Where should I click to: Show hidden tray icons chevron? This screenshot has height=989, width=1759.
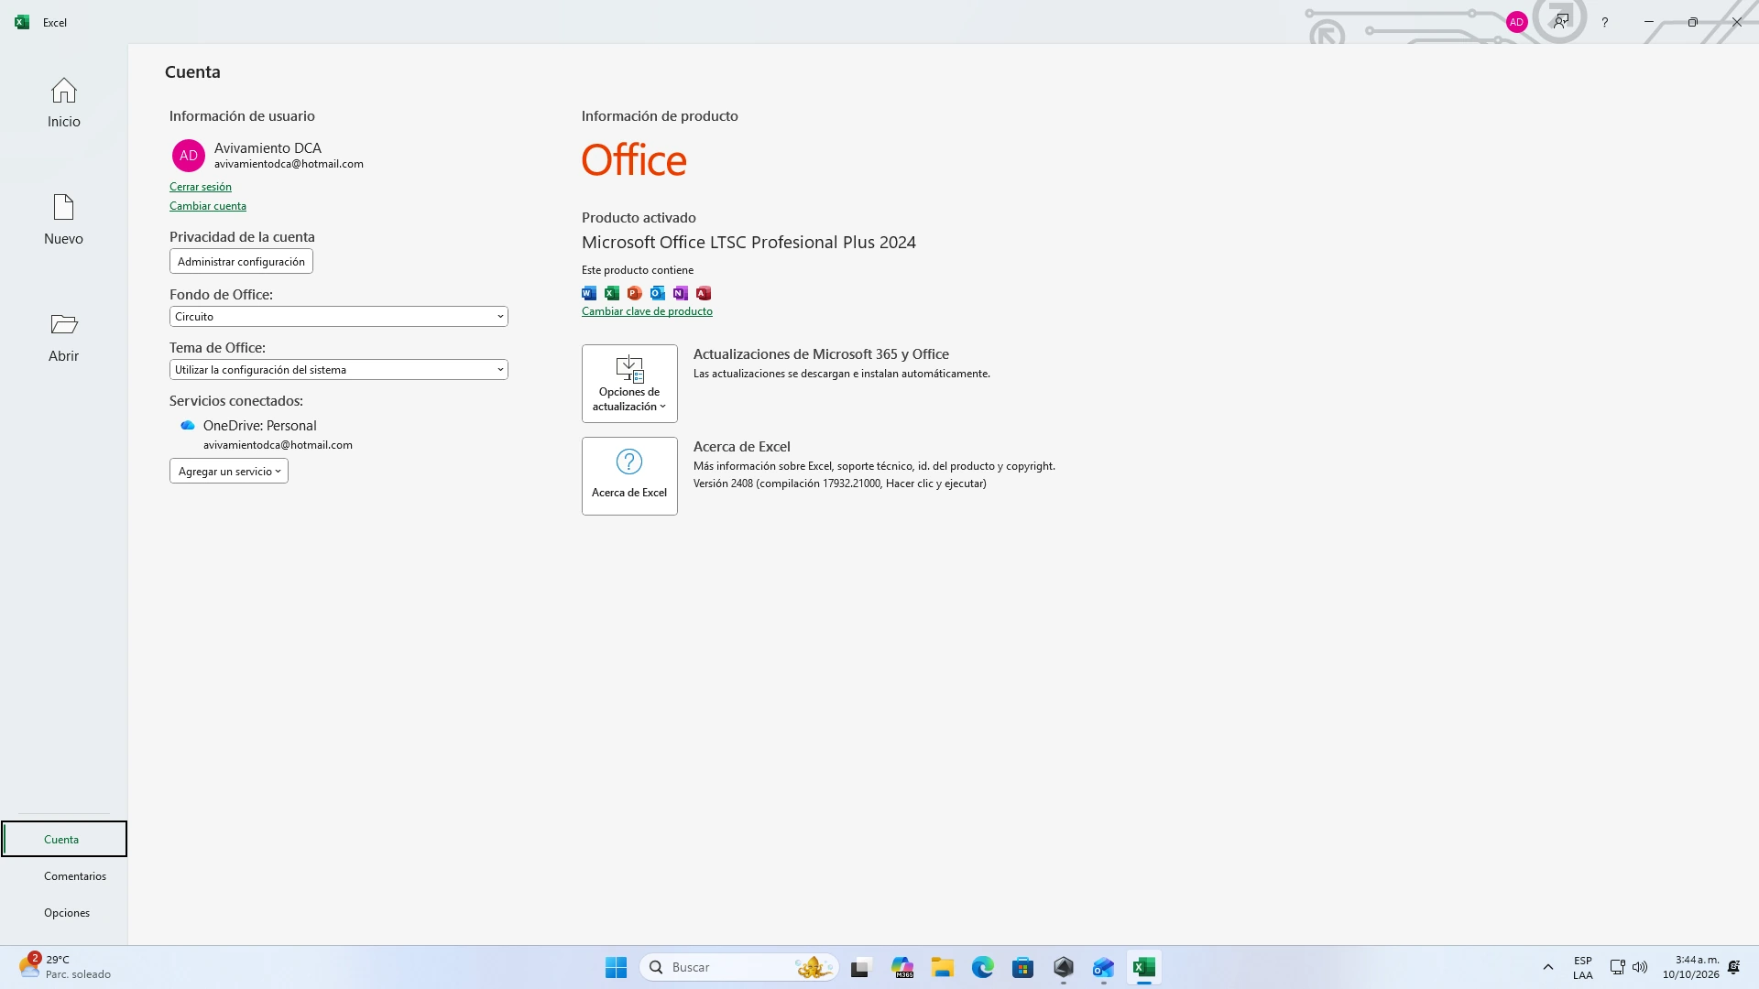coord(1548,967)
